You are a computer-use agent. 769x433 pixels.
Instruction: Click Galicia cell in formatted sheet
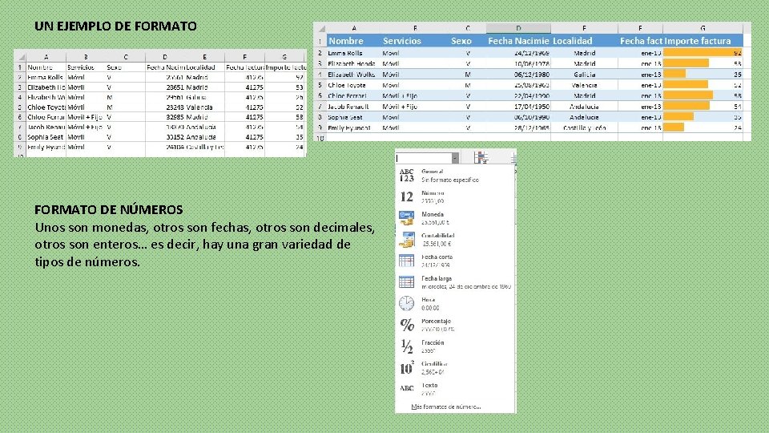tap(584, 75)
